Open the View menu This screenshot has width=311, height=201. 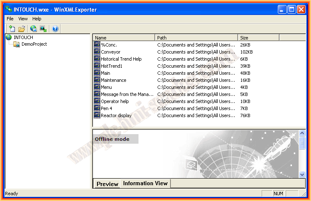tap(23, 19)
